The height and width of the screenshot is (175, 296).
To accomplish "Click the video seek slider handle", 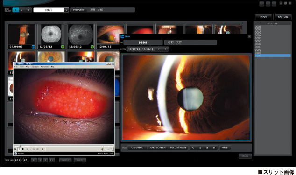I will click(20, 146).
